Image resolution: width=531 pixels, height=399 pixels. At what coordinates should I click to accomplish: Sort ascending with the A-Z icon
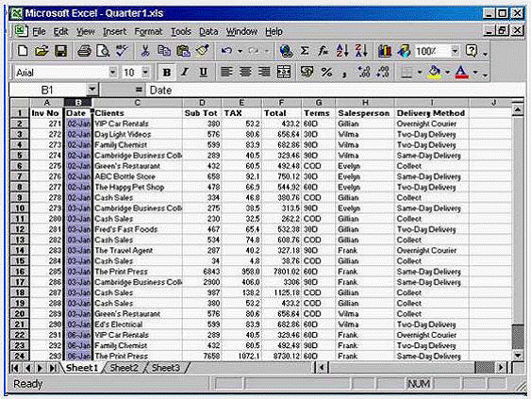coord(342,51)
